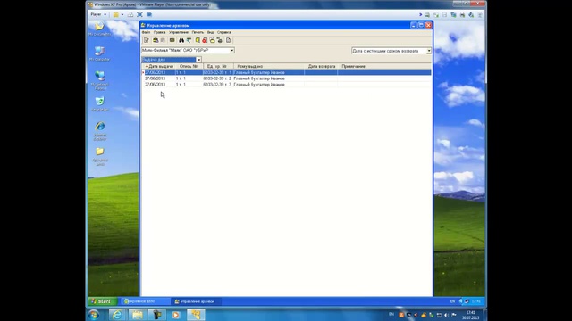The image size is (572, 321).
Task: Click the printer toolbar icon
Action: click(x=156, y=40)
